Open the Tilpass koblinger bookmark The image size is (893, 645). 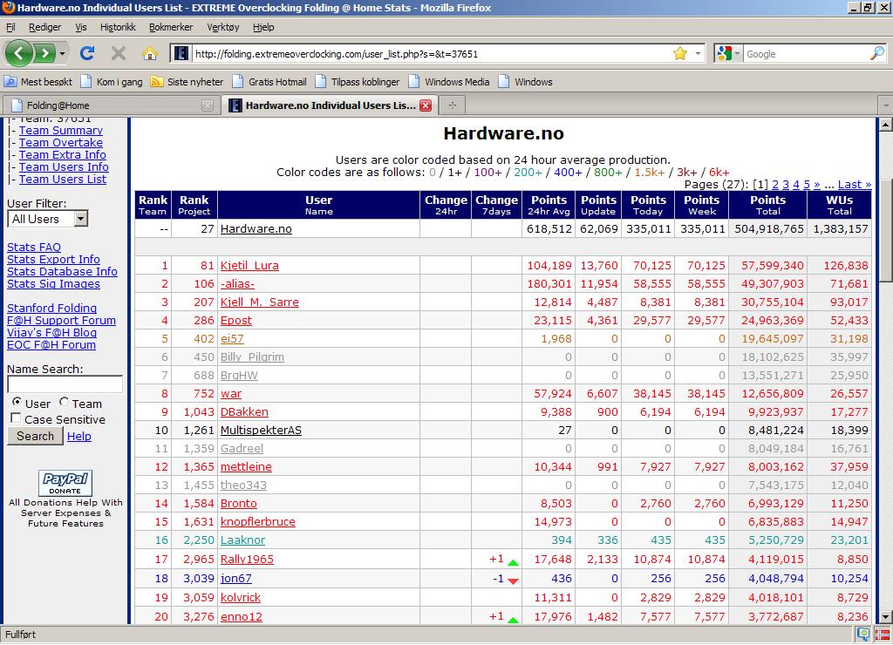tap(357, 81)
